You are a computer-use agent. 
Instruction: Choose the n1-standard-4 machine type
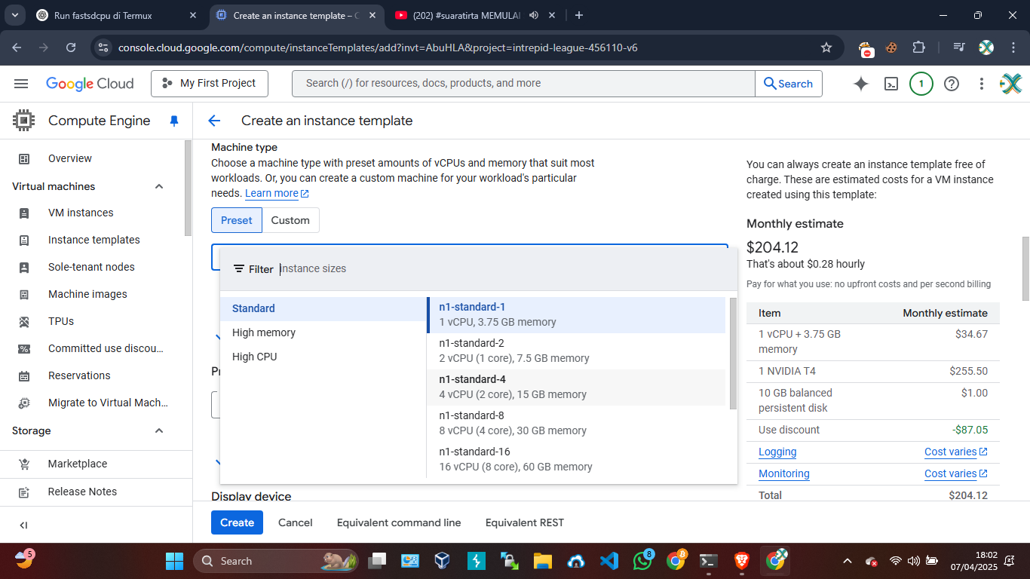click(x=576, y=387)
